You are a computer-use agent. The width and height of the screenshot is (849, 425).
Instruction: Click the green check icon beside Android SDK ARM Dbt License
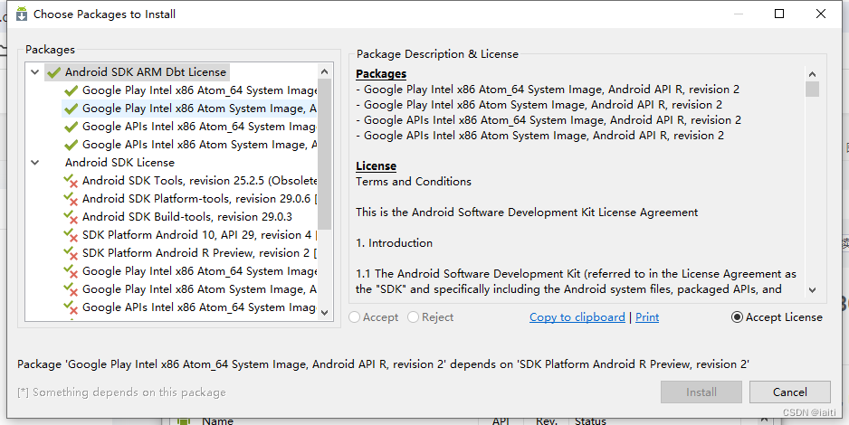pos(53,72)
